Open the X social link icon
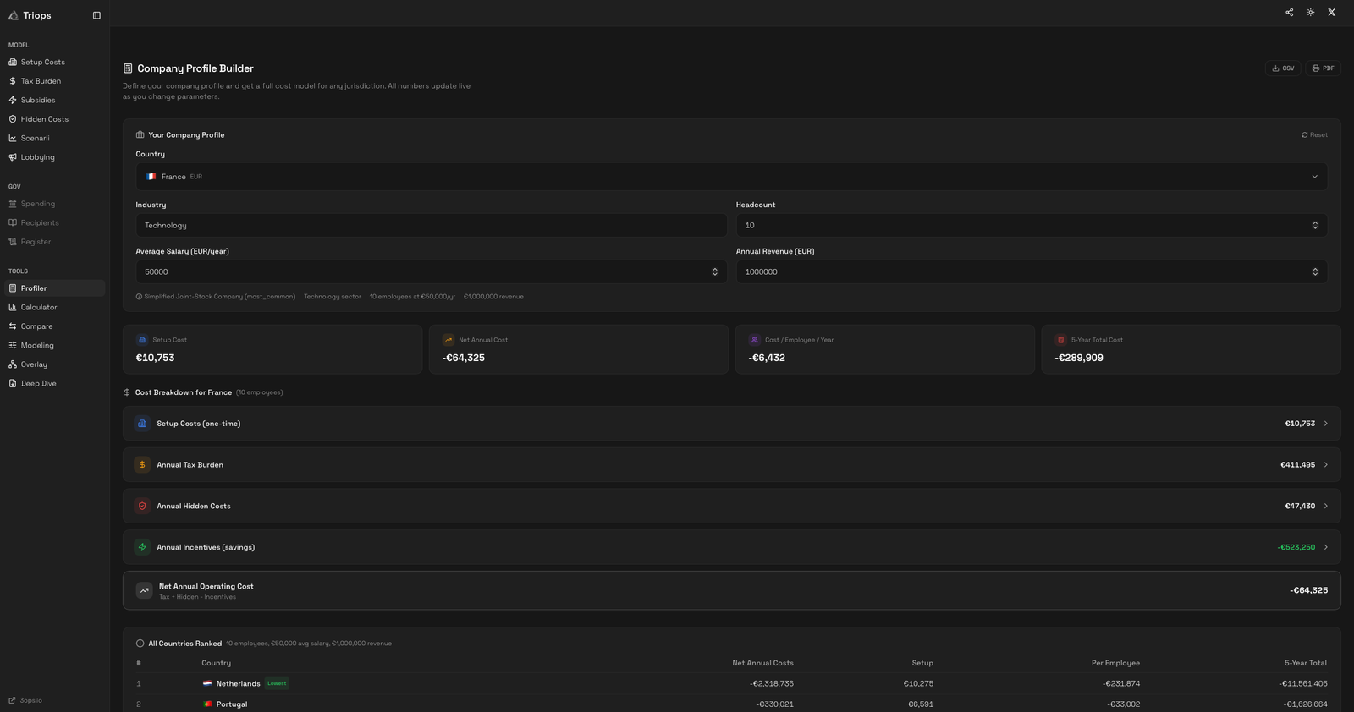1354x712 pixels. tap(1331, 13)
